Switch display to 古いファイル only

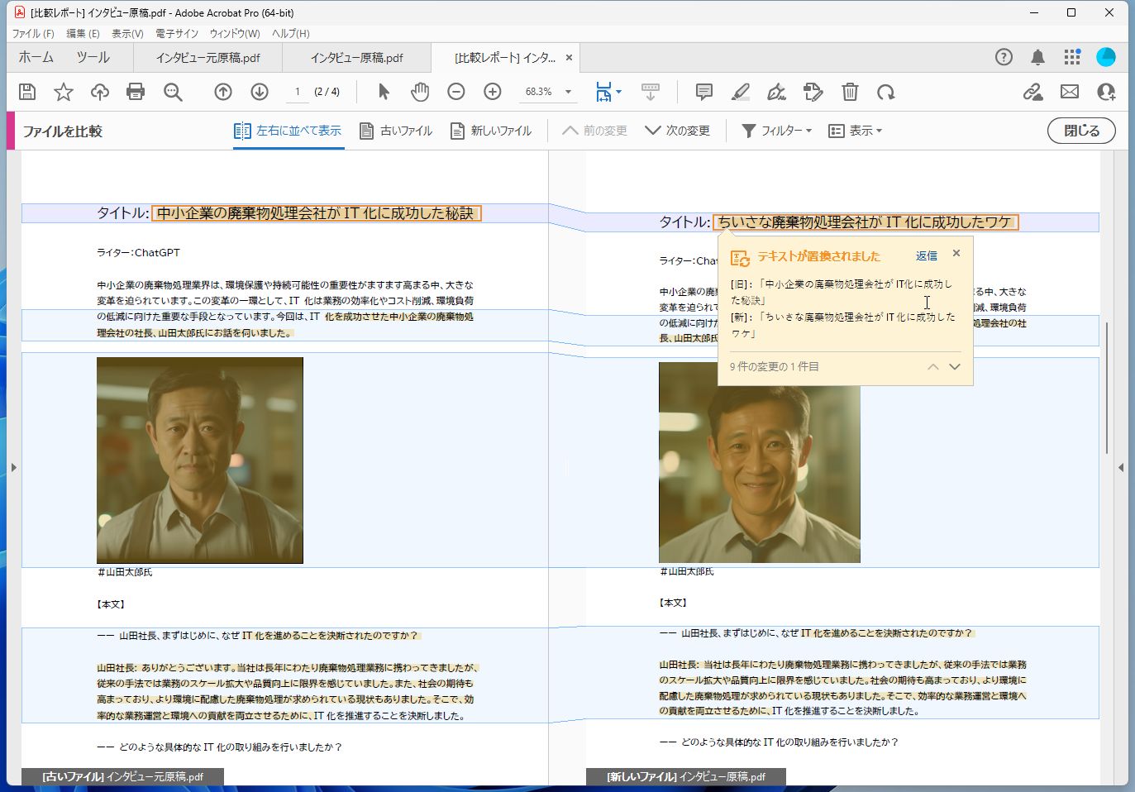click(x=396, y=130)
